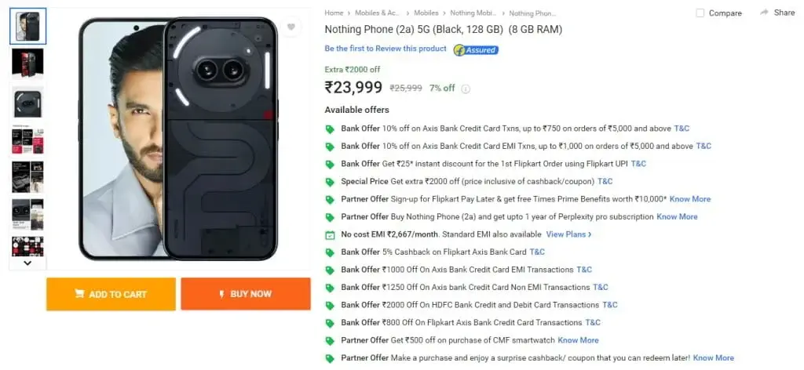Go to Home in the breadcrumb
The width and height of the screenshot is (804, 370).
coord(334,13)
